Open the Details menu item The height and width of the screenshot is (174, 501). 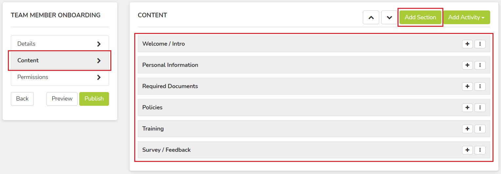60,44
